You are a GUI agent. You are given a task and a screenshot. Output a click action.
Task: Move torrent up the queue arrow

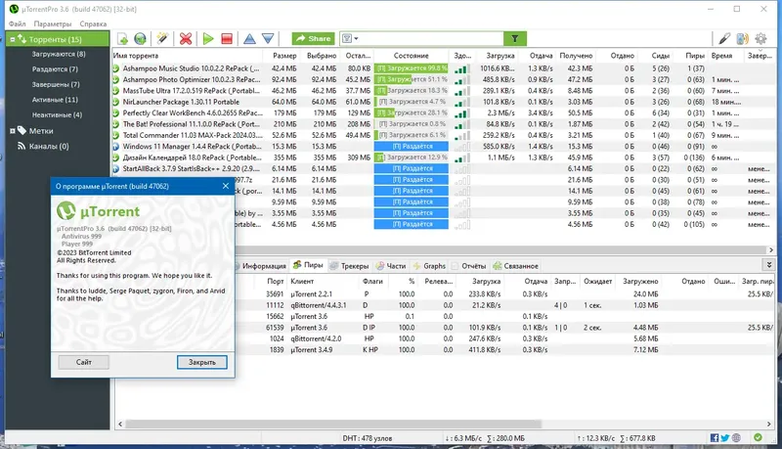pyautogui.click(x=250, y=38)
